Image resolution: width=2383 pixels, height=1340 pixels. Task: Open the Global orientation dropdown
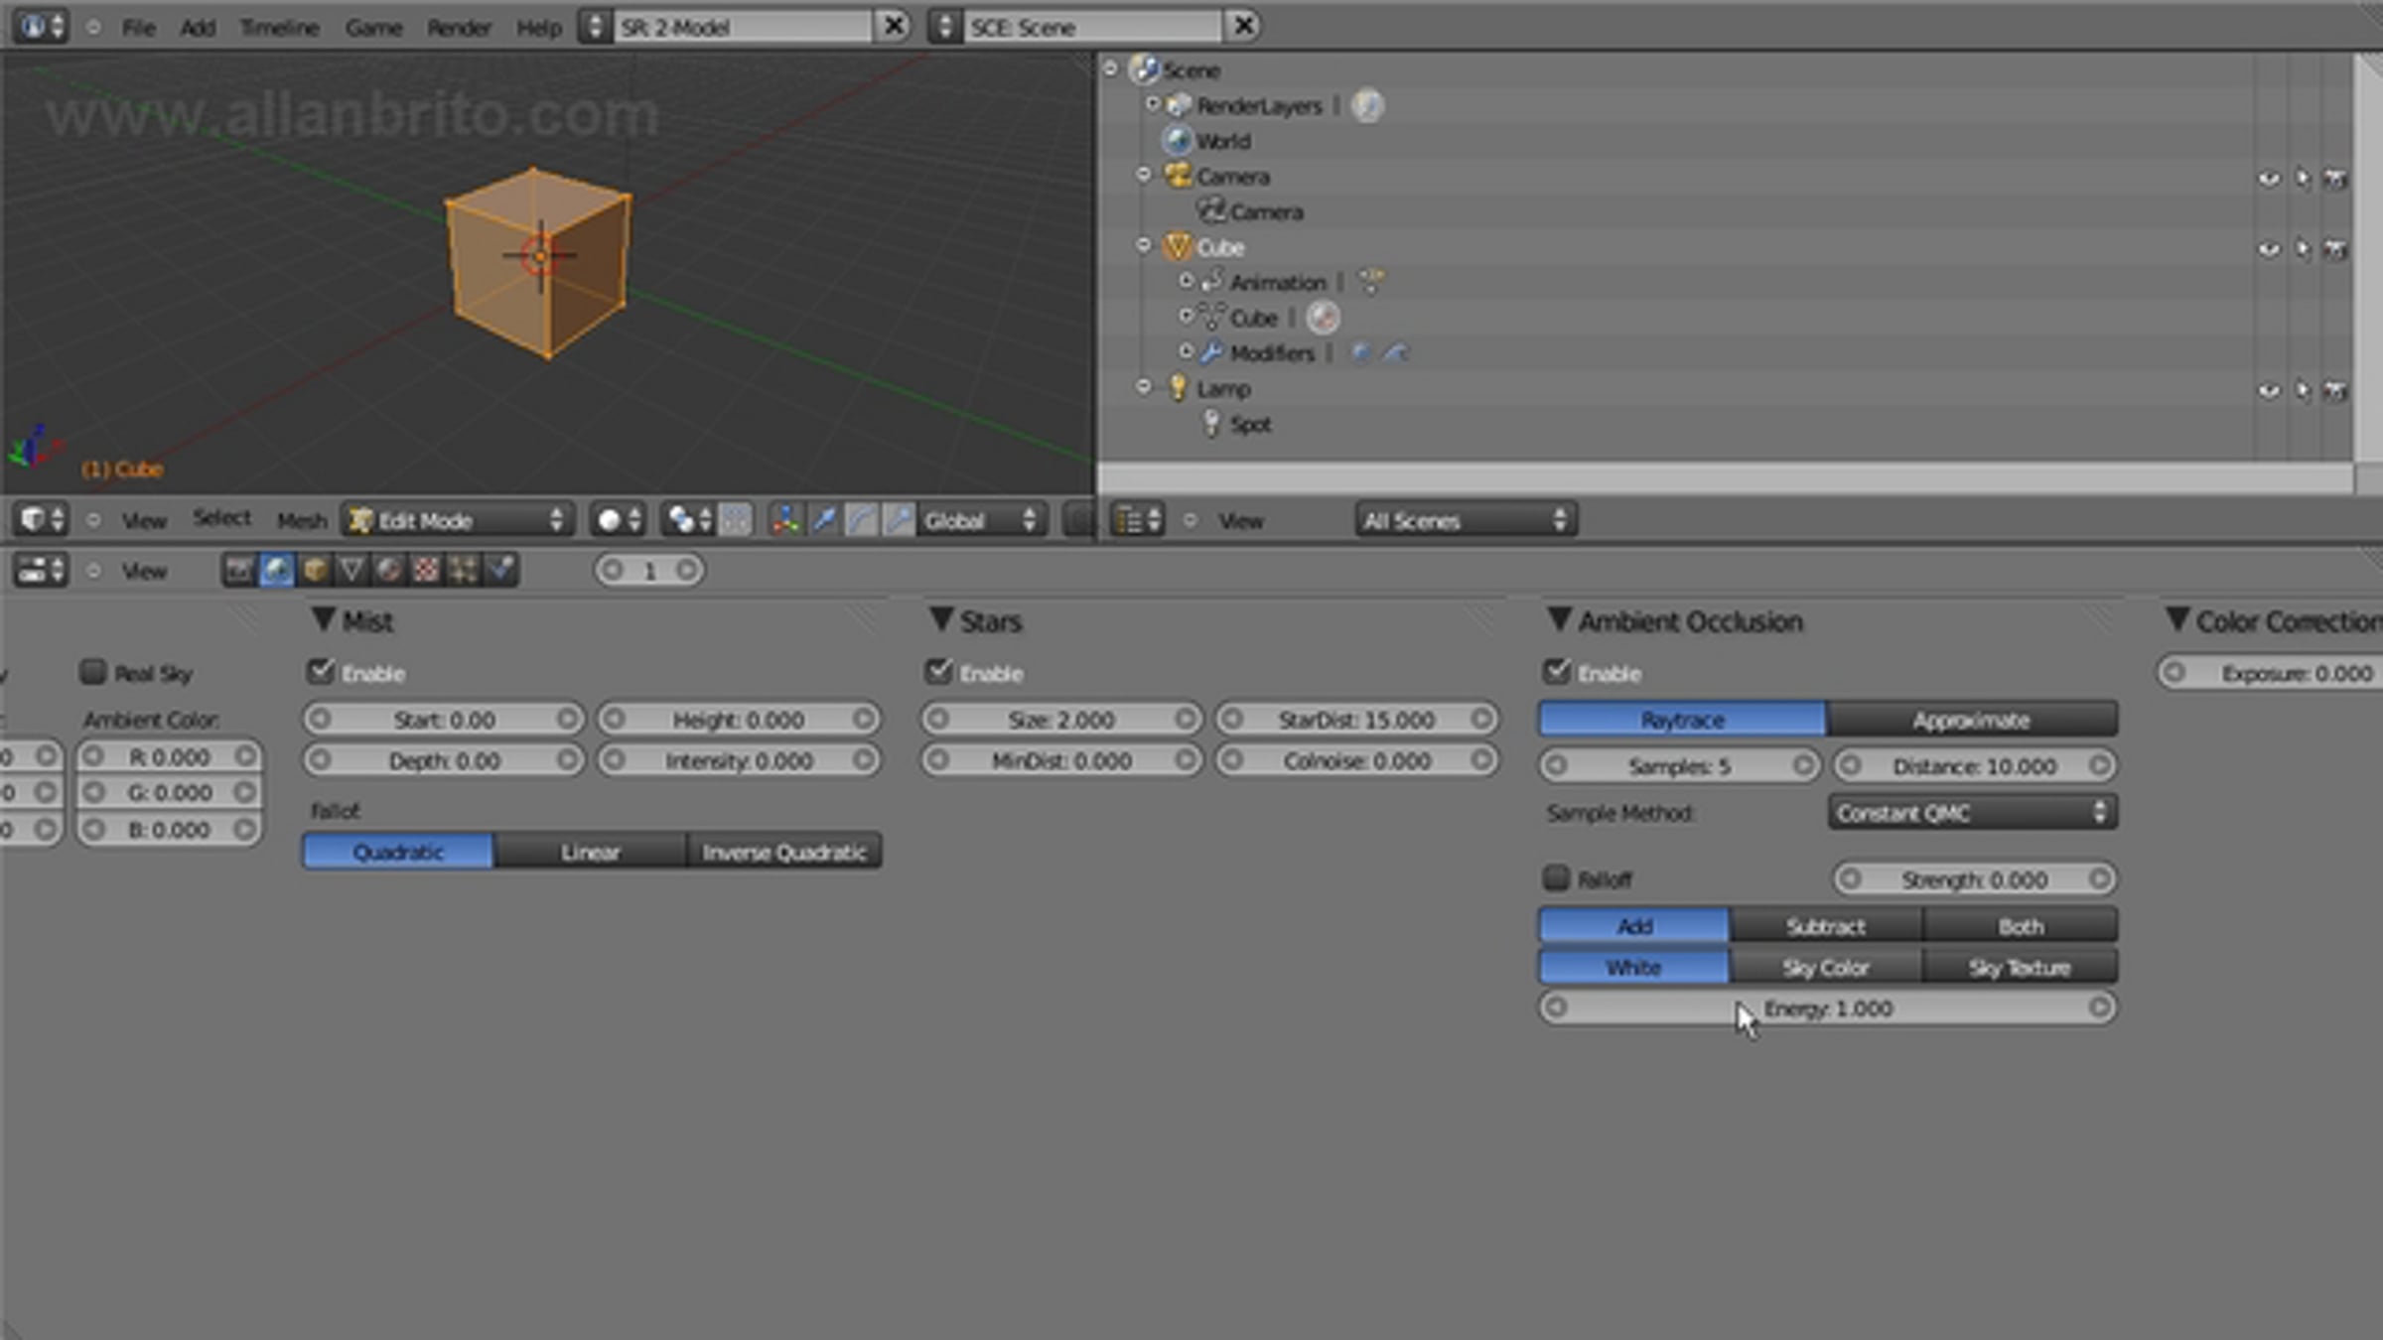pyautogui.click(x=982, y=520)
